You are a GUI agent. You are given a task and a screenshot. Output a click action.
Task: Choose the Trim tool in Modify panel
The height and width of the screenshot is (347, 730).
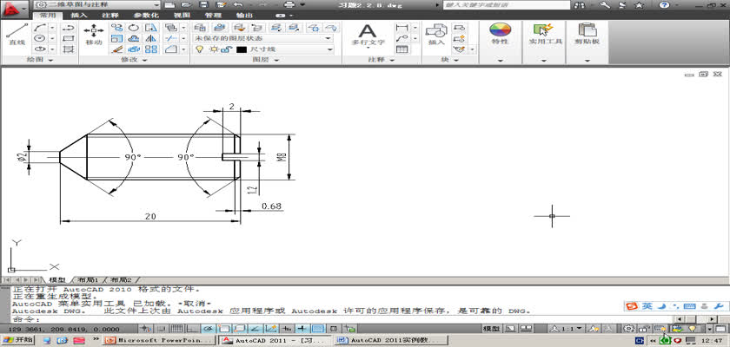pyautogui.click(x=171, y=38)
